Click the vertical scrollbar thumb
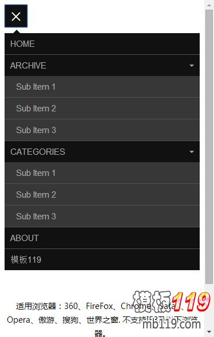This screenshot has width=214, height=337. tap(209, 147)
